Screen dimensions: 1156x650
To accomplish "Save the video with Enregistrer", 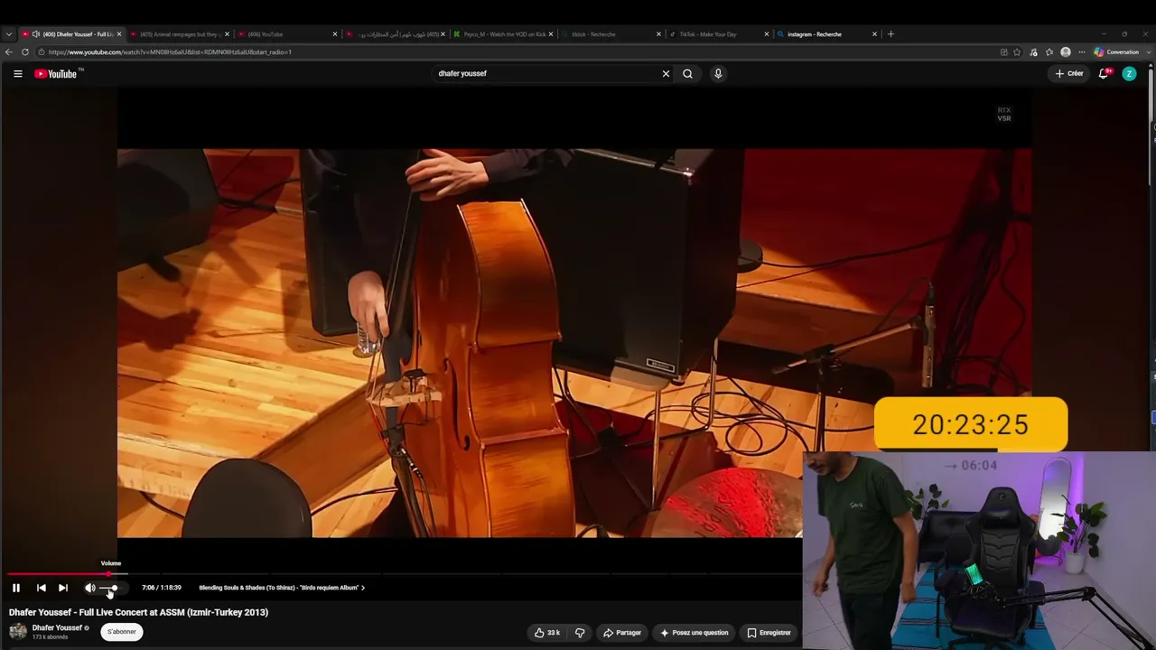I will tap(769, 633).
